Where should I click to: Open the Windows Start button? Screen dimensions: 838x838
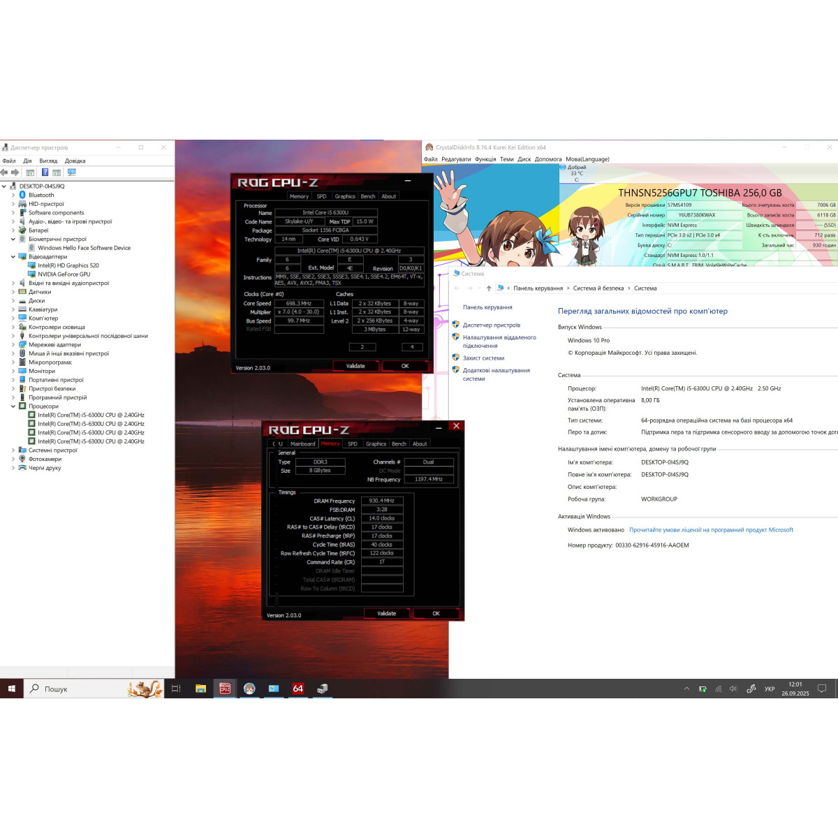click(12, 689)
